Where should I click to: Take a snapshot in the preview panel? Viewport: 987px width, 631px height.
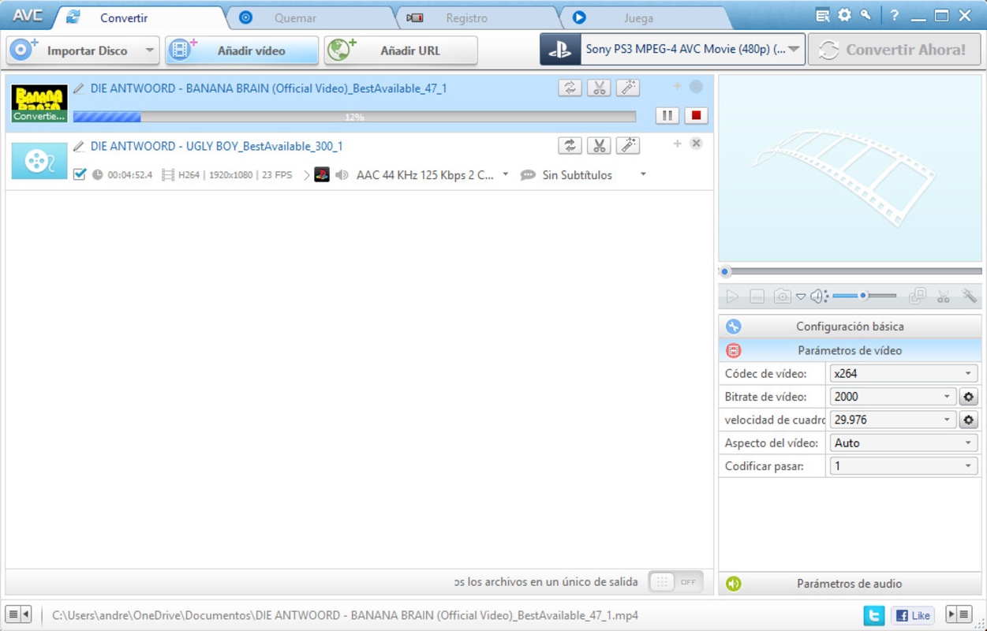(781, 296)
